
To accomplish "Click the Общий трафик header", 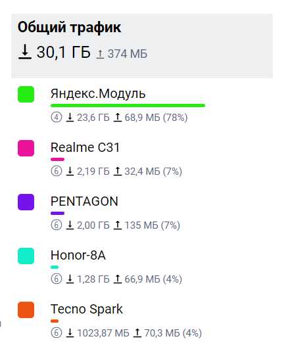I will pos(69,28).
